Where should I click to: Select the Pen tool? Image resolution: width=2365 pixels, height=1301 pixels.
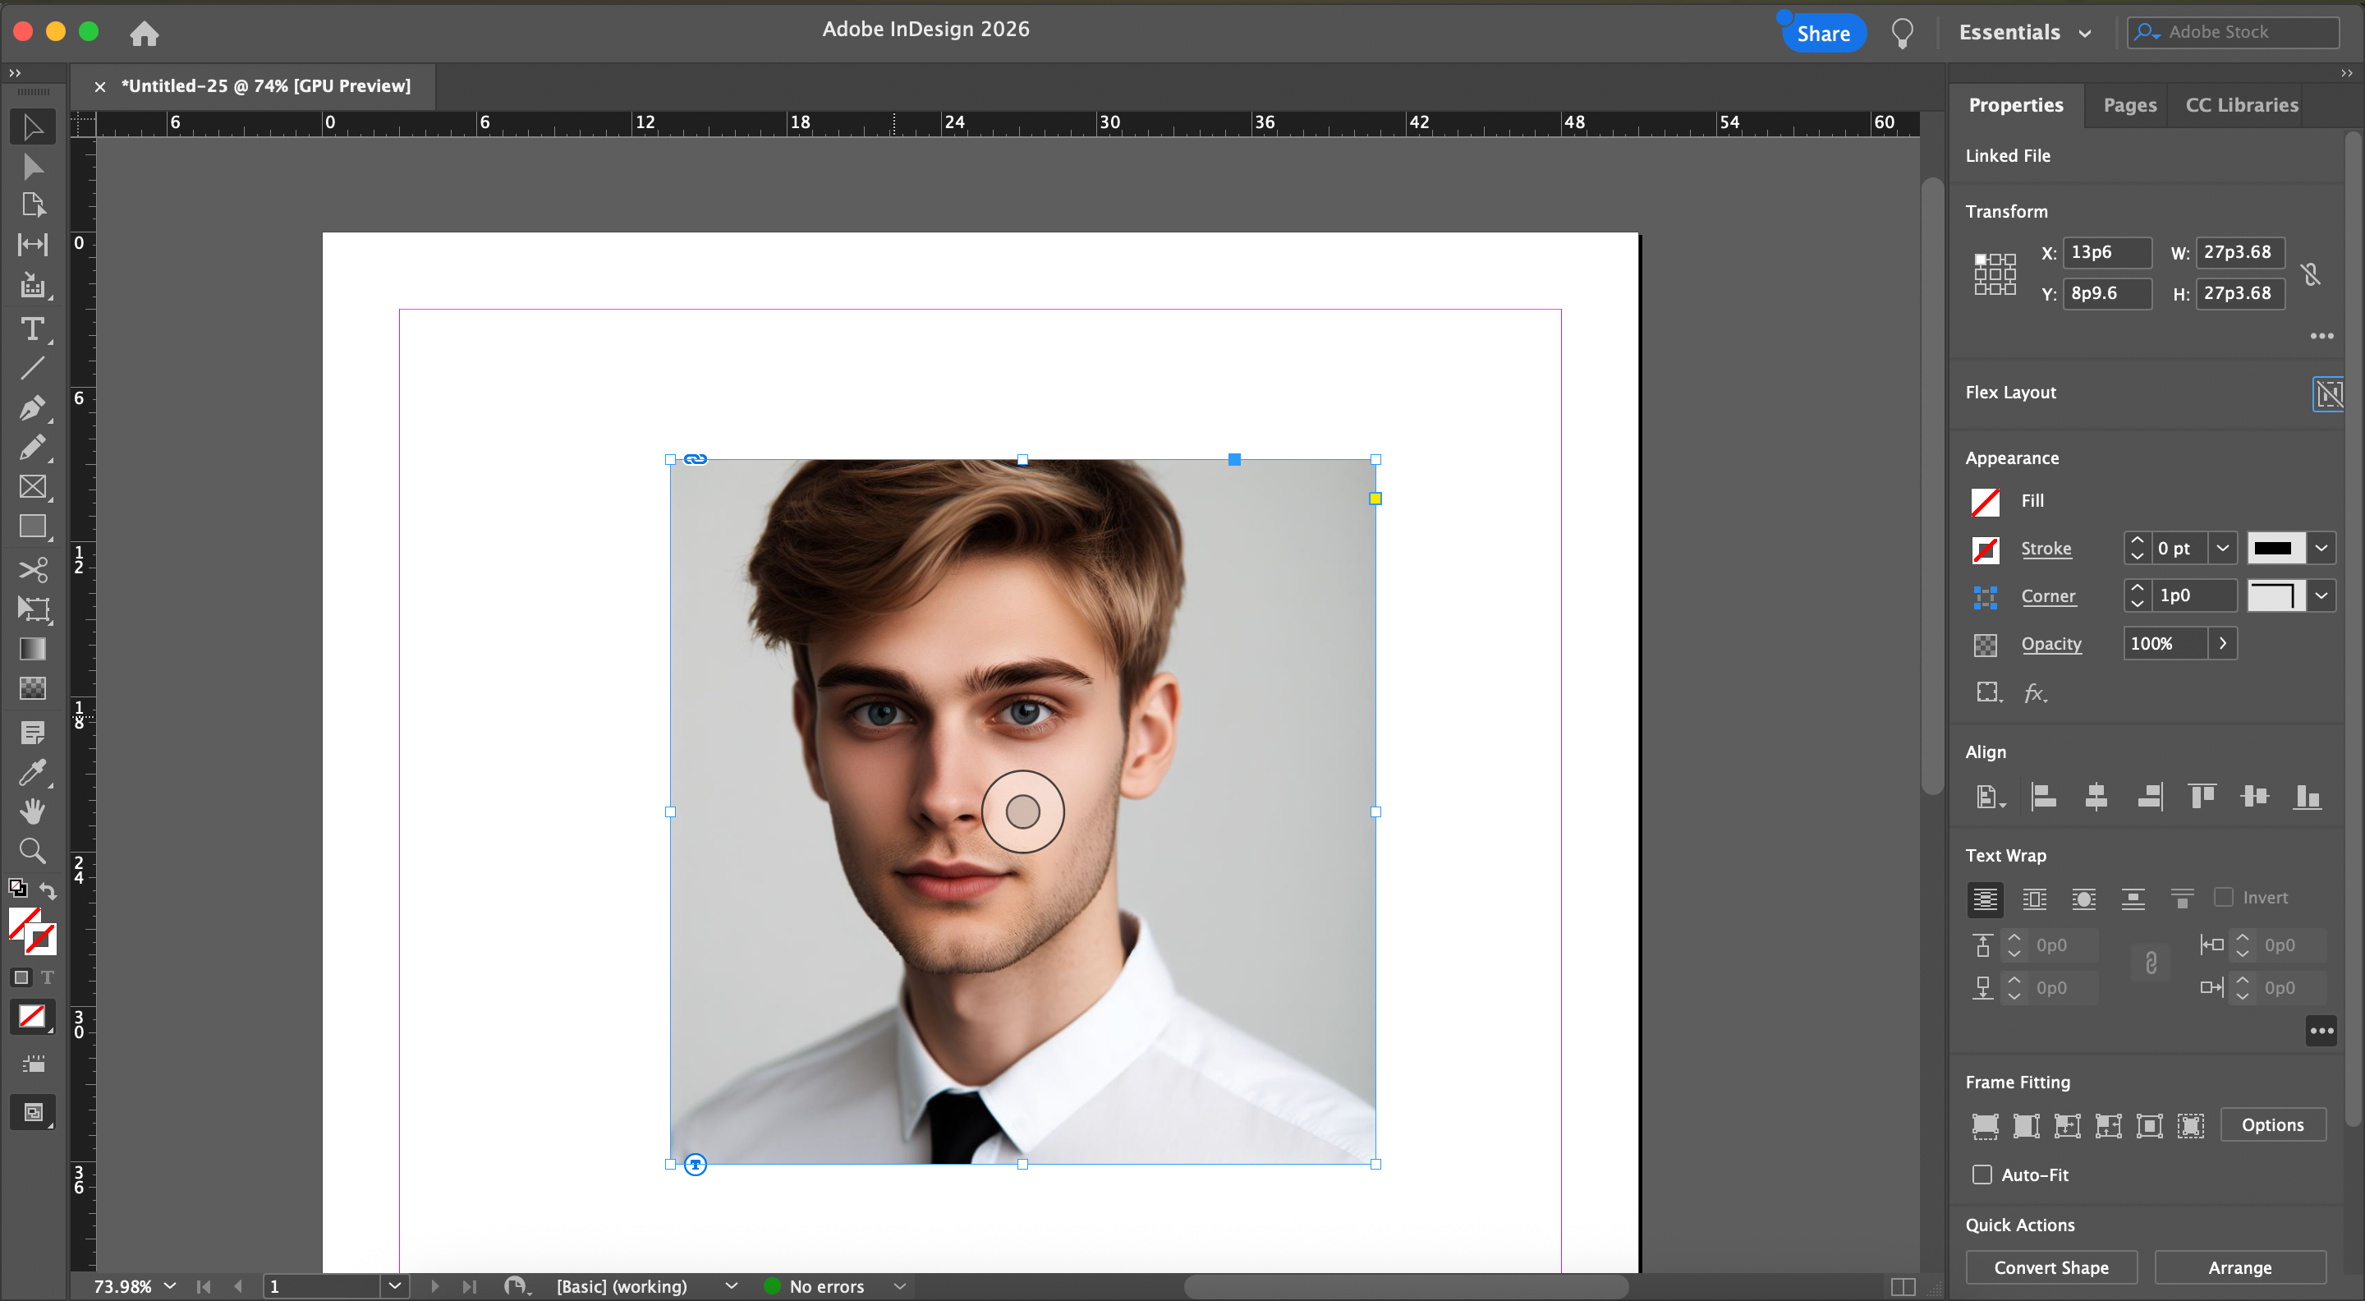[x=32, y=407]
